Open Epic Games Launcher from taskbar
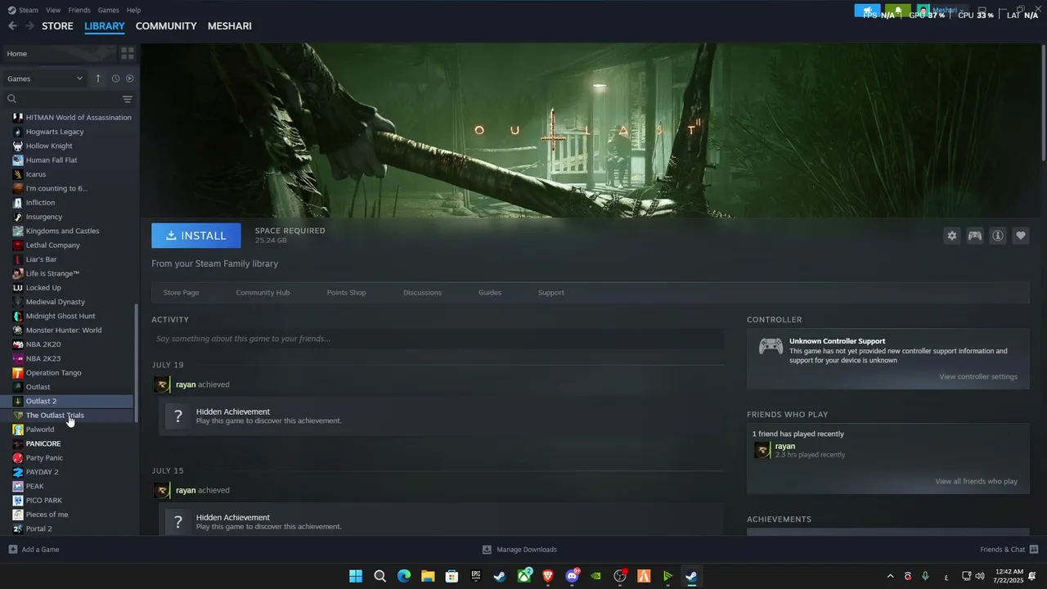Image resolution: width=1047 pixels, height=589 pixels. coord(476,576)
